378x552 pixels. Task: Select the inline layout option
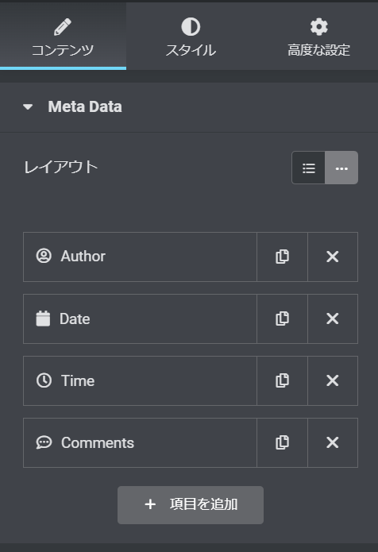341,168
